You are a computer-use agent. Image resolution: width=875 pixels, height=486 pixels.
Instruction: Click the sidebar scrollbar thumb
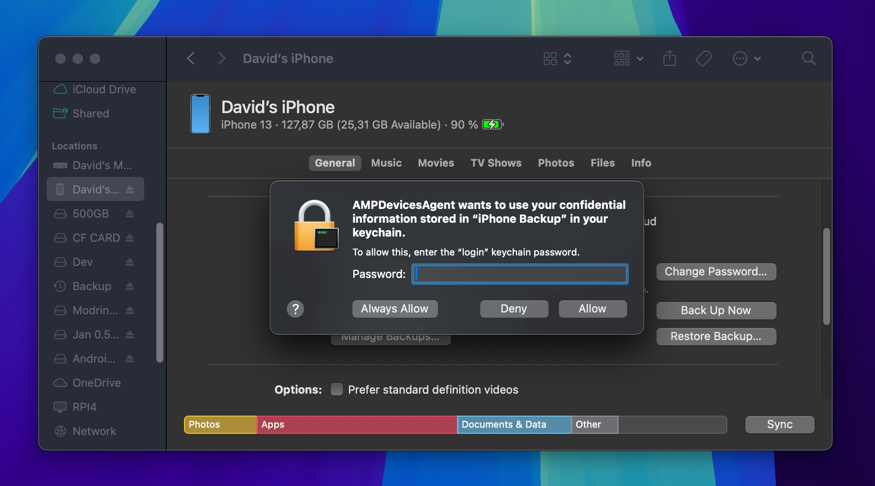(159, 293)
